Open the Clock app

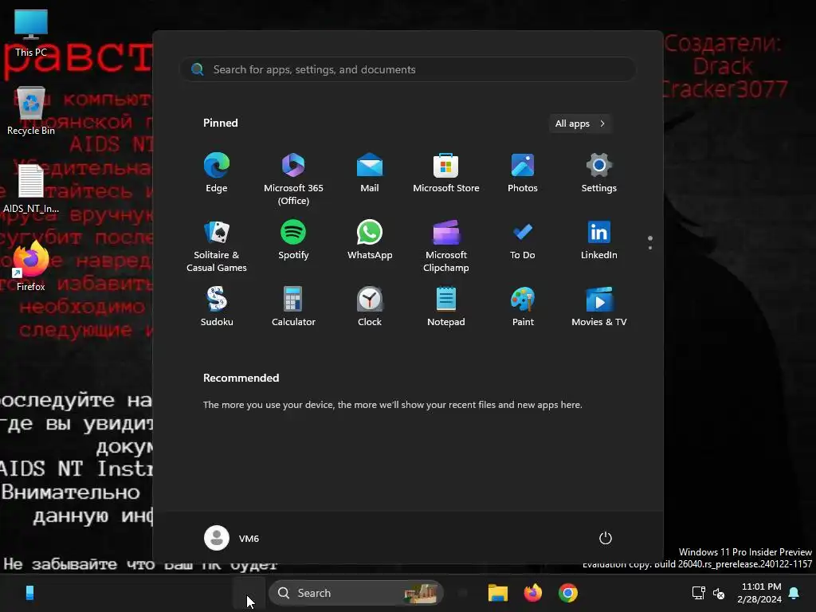370,307
